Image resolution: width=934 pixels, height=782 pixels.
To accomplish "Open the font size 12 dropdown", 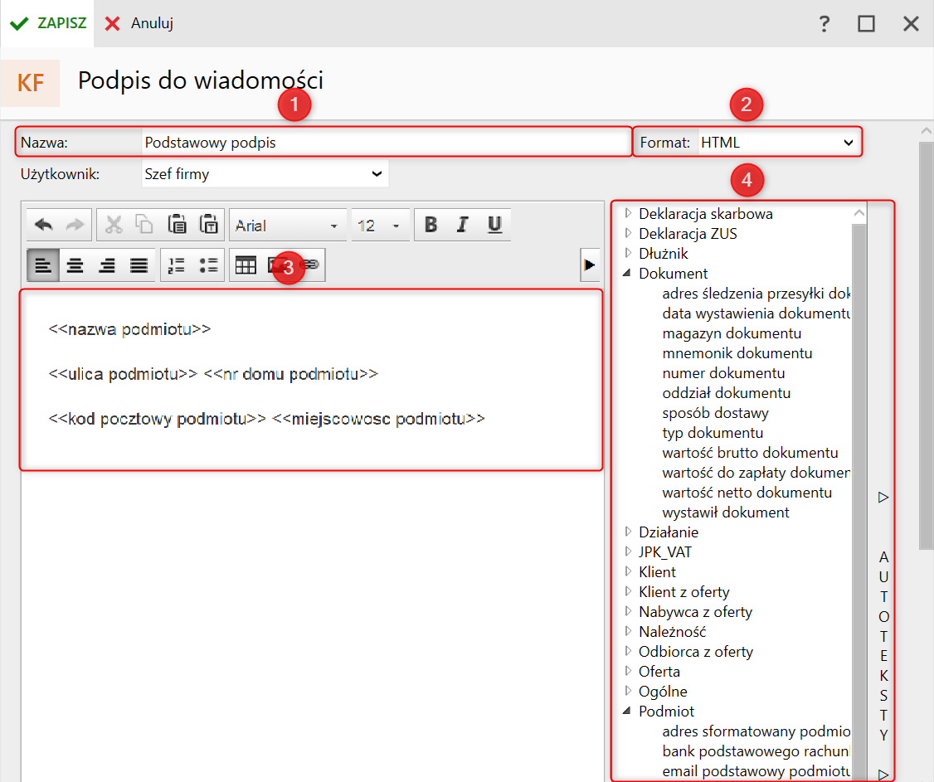I will pos(379,226).
